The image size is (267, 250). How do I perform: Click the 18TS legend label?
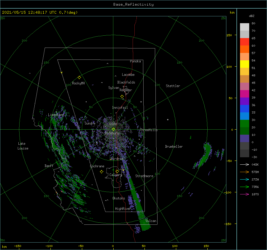(255, 194)
